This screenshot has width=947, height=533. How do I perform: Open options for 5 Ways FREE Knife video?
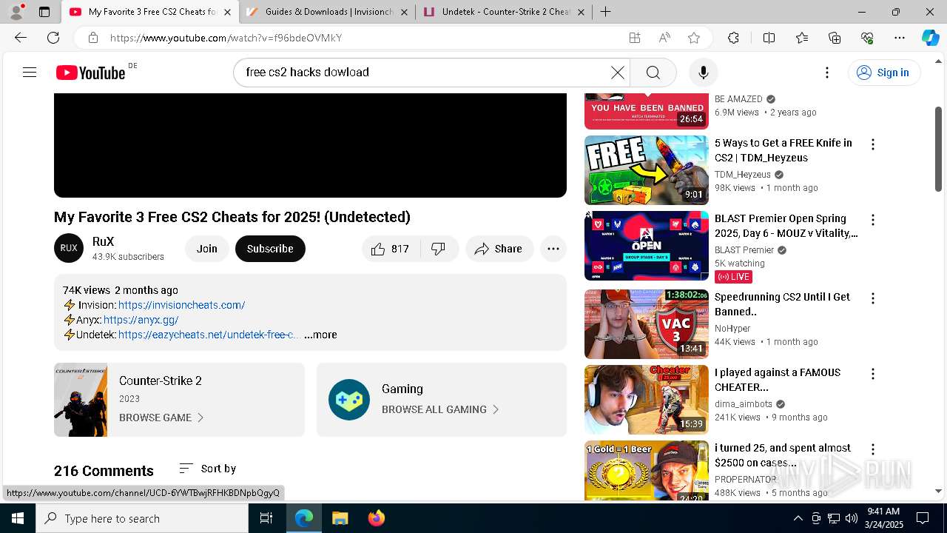coord(873,144)
